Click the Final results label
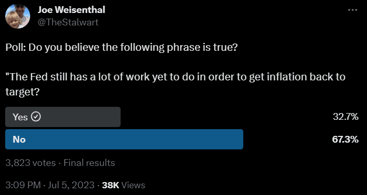The width and height of the screenshot is (367, 195). 89,163
